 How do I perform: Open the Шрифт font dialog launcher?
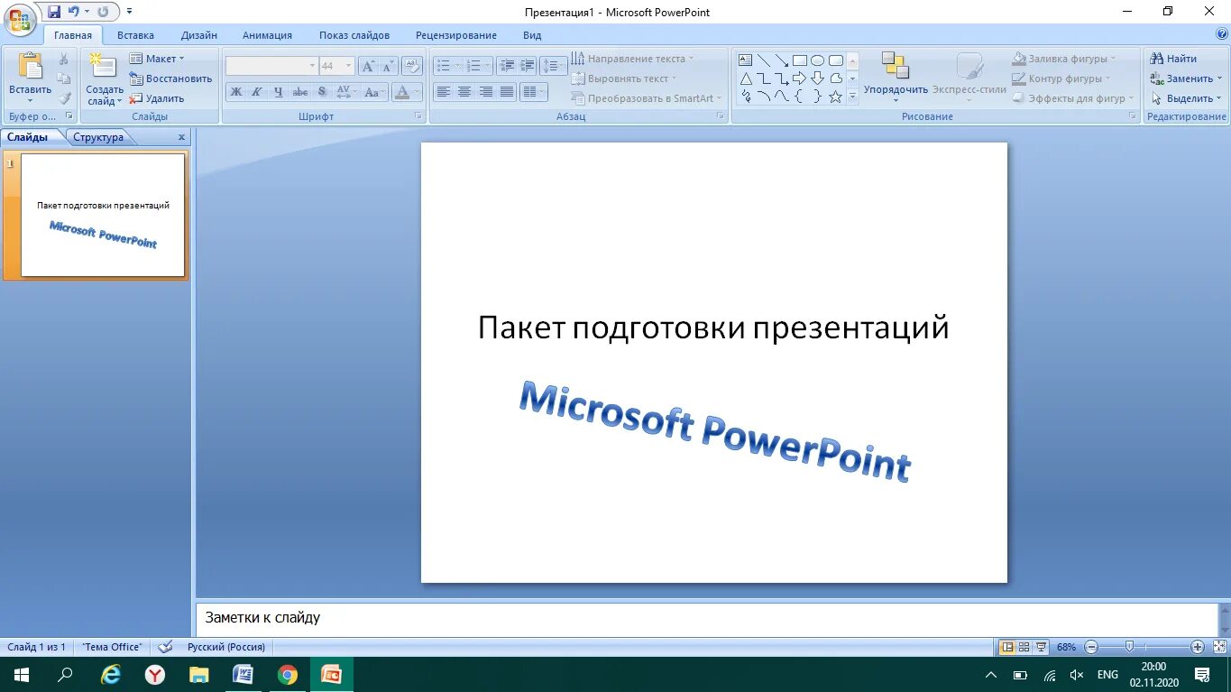click(x=418, y=117)
